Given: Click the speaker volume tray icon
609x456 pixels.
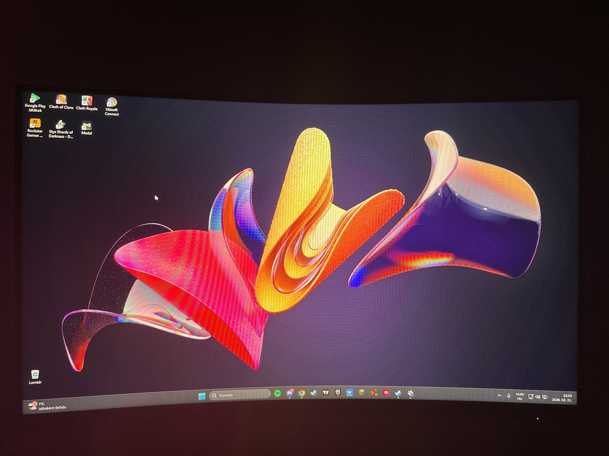Looking at the screenshot, I should point(538,397).
